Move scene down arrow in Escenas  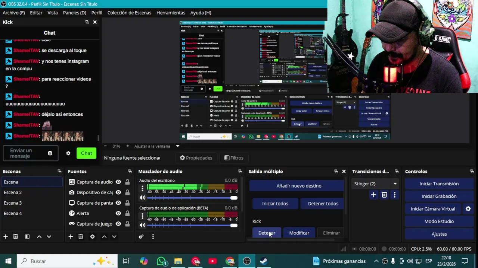pos(49,237)
